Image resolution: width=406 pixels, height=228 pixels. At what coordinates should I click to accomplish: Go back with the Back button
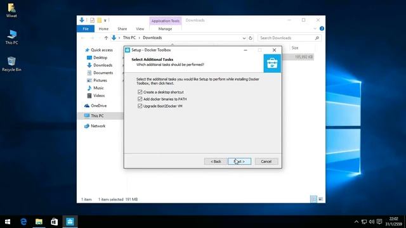click(x=216, y=161)
